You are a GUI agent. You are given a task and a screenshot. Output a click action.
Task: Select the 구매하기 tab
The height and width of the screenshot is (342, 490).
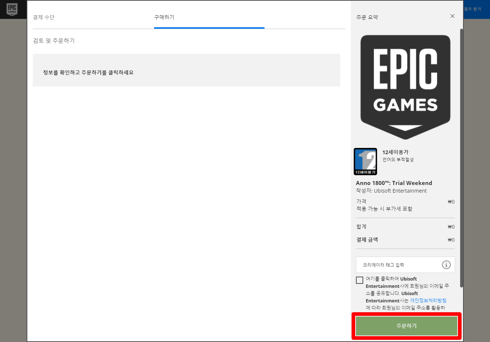tap(164, 17)
